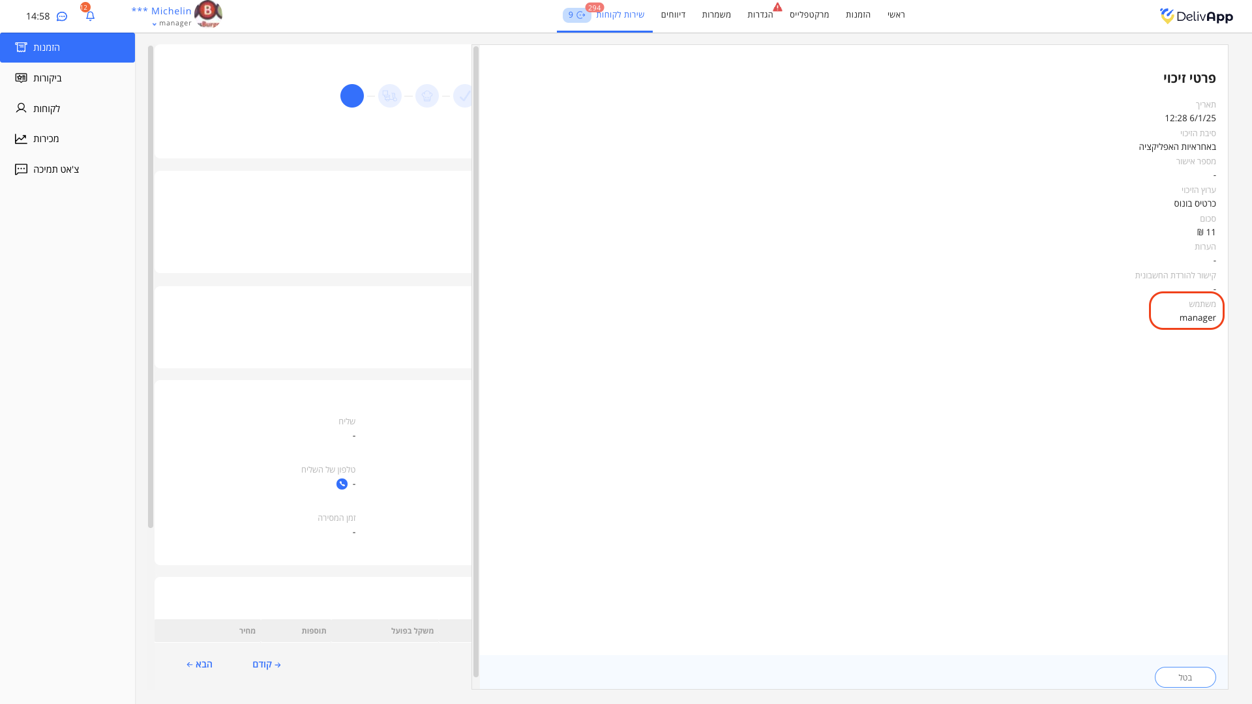Switch to the דיווחים top tab
The image size is (1252, 704).
[x=673, y=14]
